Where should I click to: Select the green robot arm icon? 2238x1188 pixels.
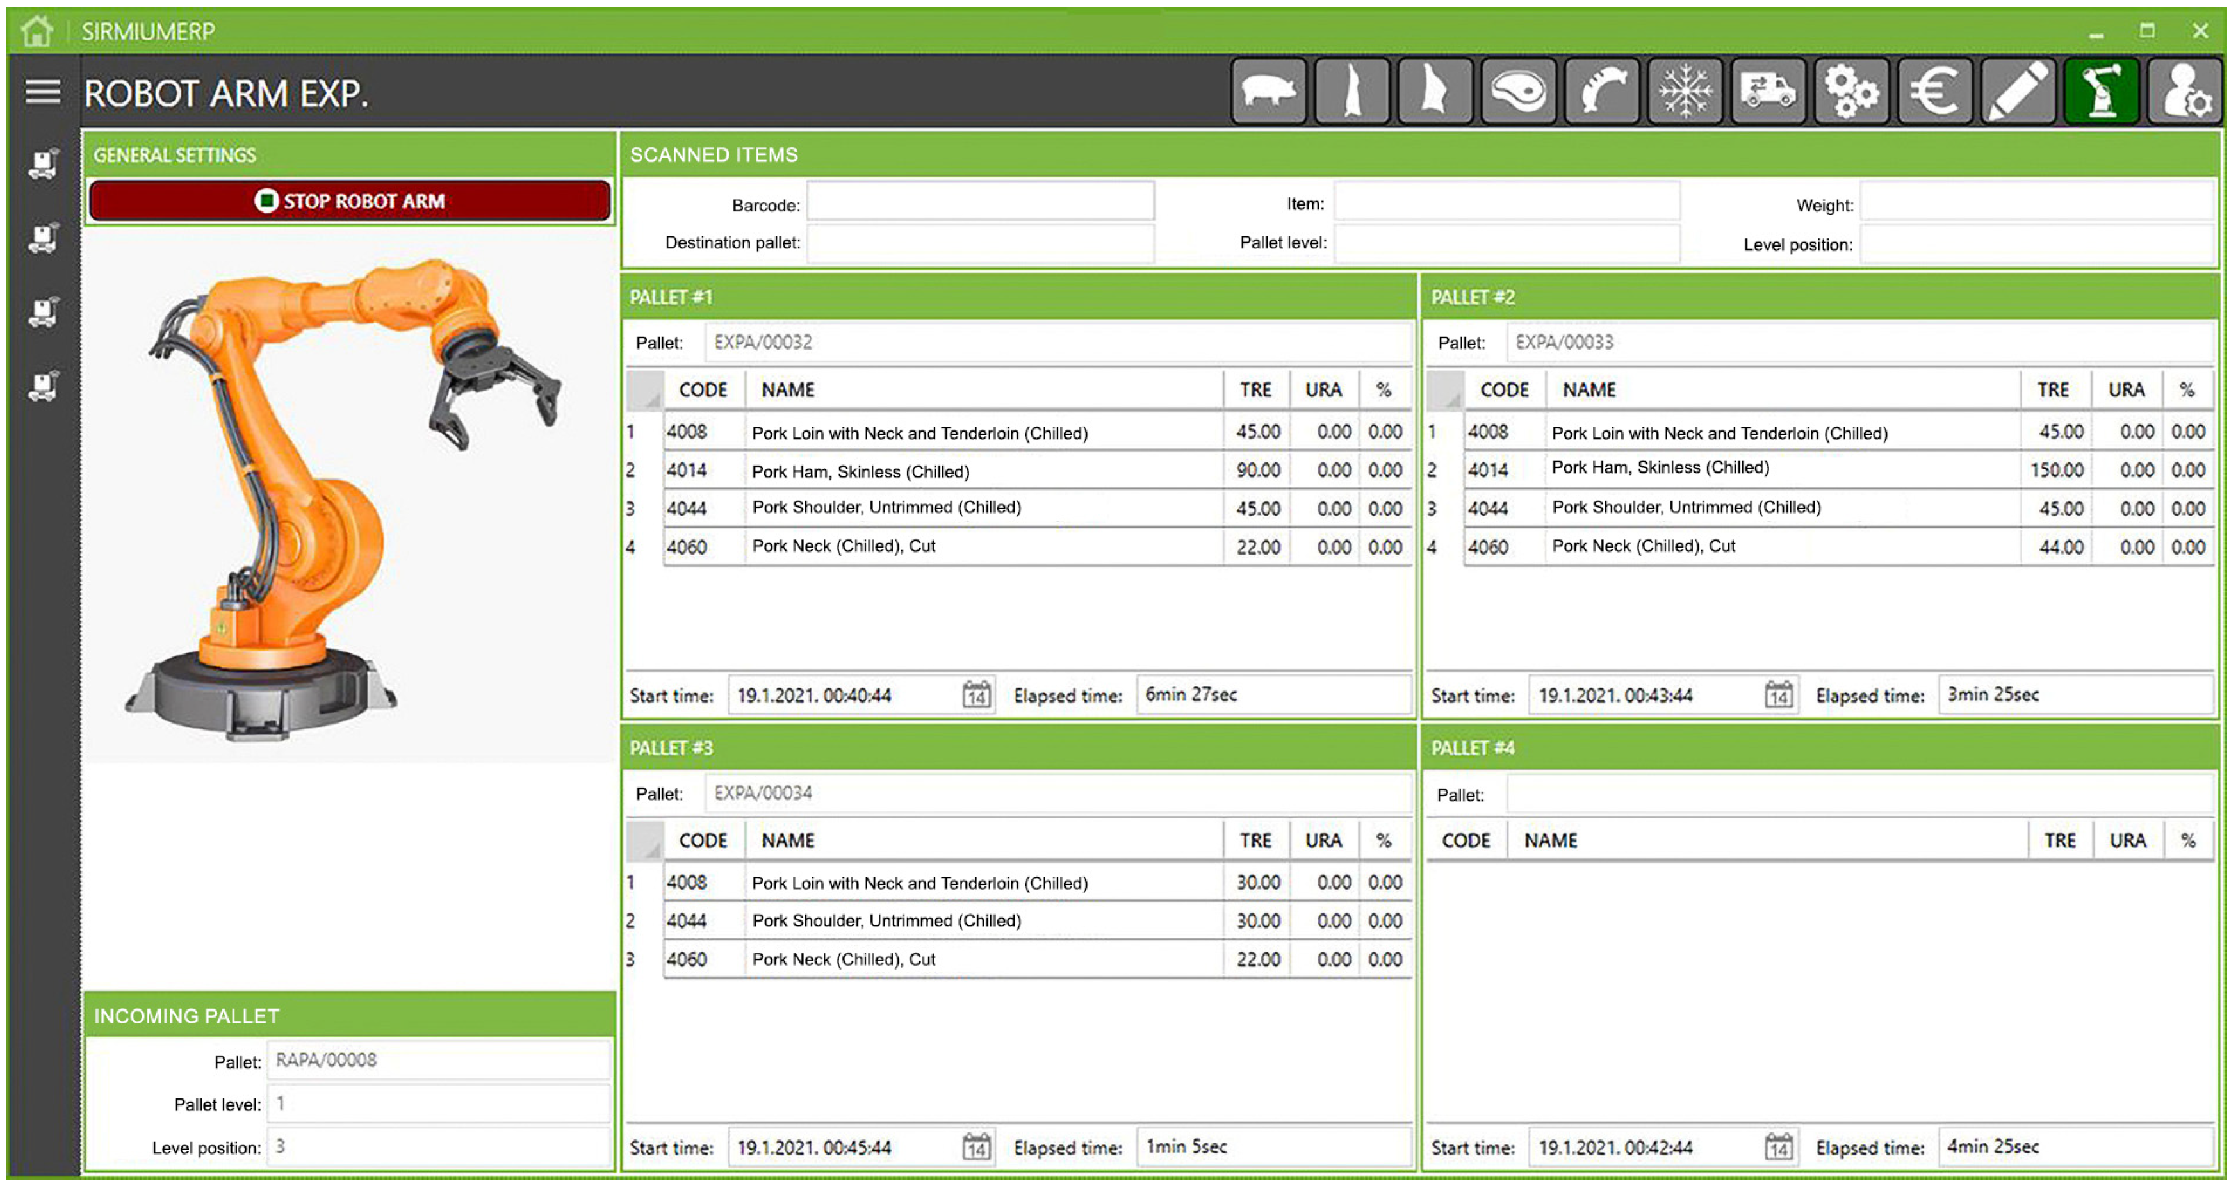coord(2102,91)
